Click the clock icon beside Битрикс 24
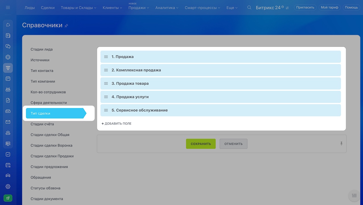 point(282,7)
